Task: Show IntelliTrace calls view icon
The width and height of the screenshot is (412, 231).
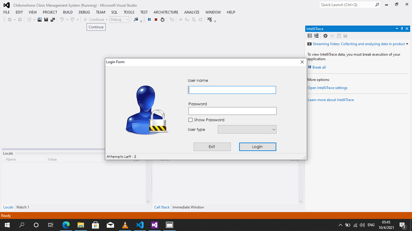Action: coord(316,36)
